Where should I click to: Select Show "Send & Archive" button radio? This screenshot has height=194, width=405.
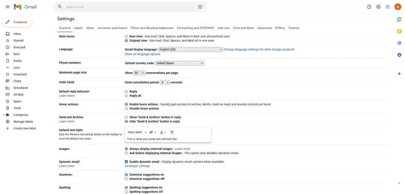pos(126,117)
